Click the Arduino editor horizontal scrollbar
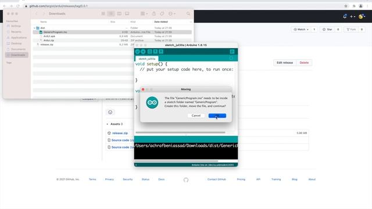Viewport: 372px width, 209px height. [x=180, y=132]
